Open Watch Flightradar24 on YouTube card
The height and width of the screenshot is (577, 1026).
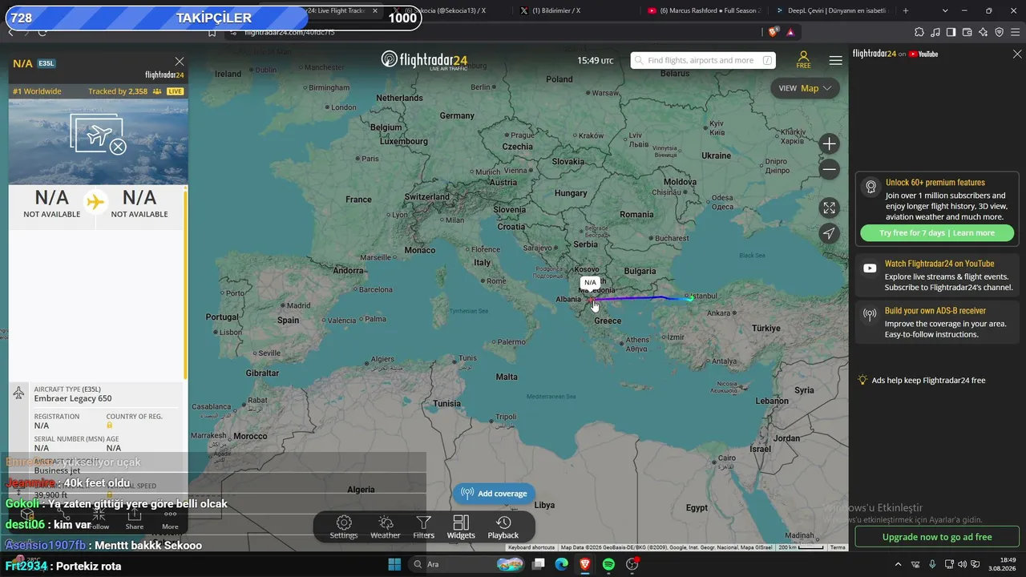tap(937, 275)
